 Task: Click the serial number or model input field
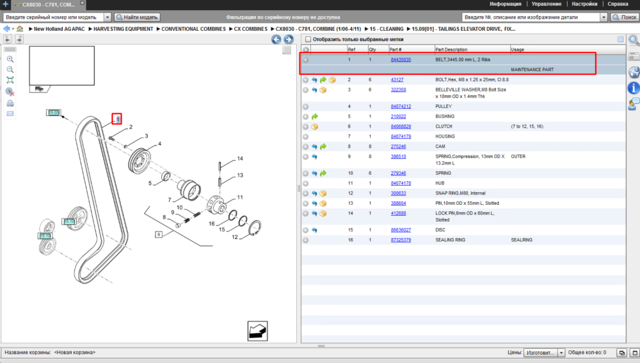(54, 17)
